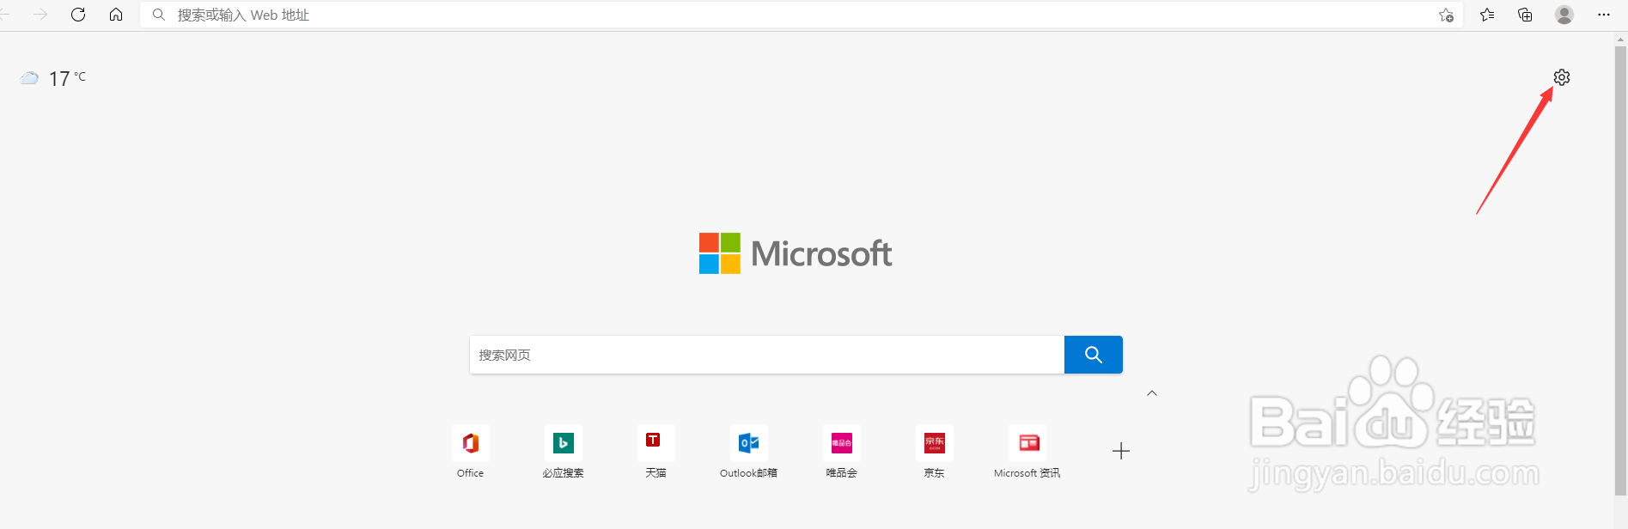Focus the address bar

773,15
